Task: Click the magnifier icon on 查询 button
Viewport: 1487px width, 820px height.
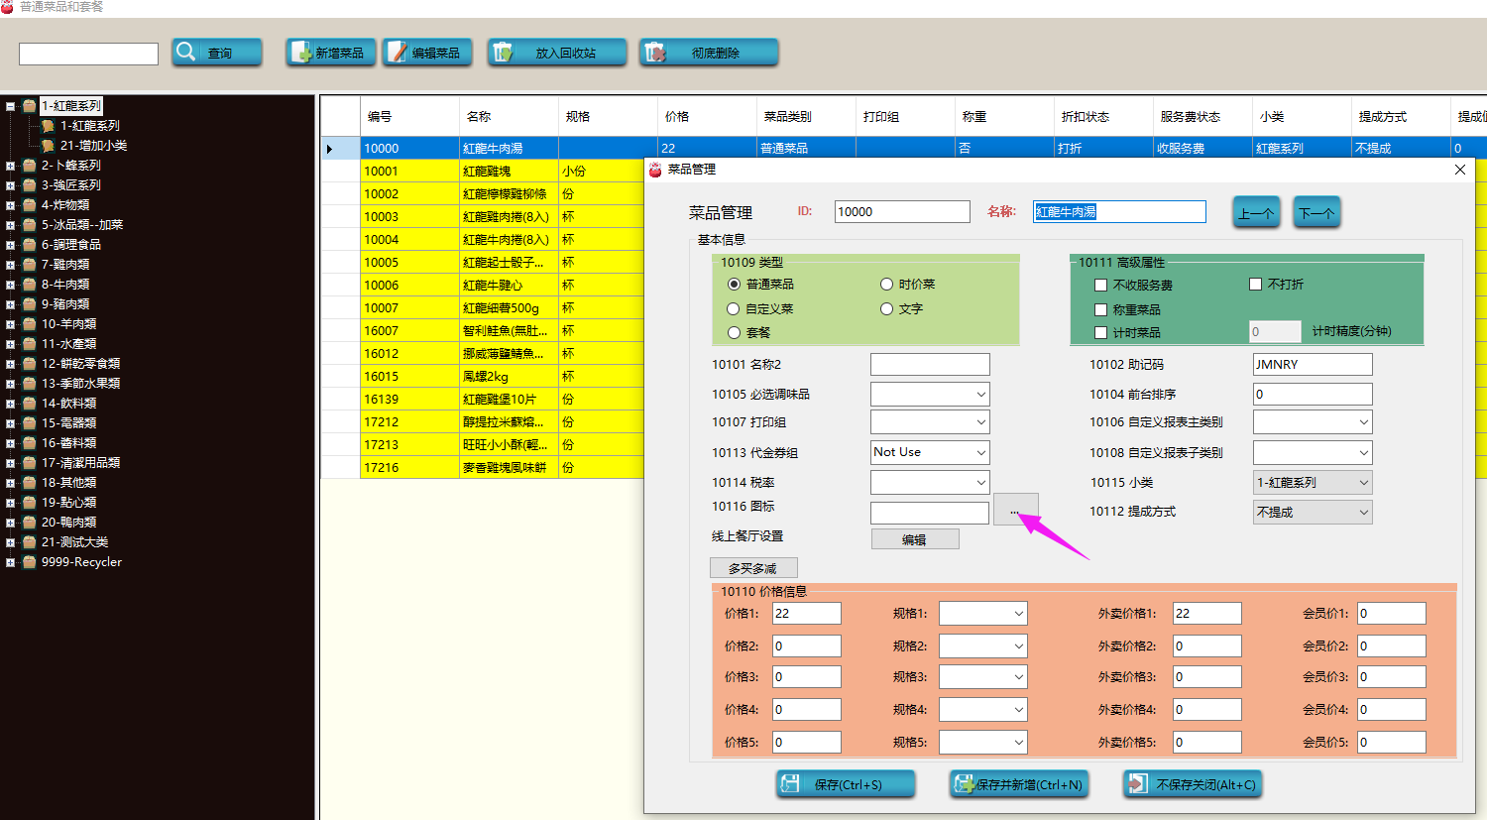Action: click(186, 52)
